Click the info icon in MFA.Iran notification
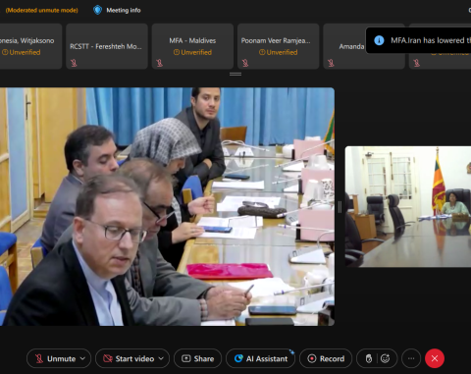 [379, 40]
